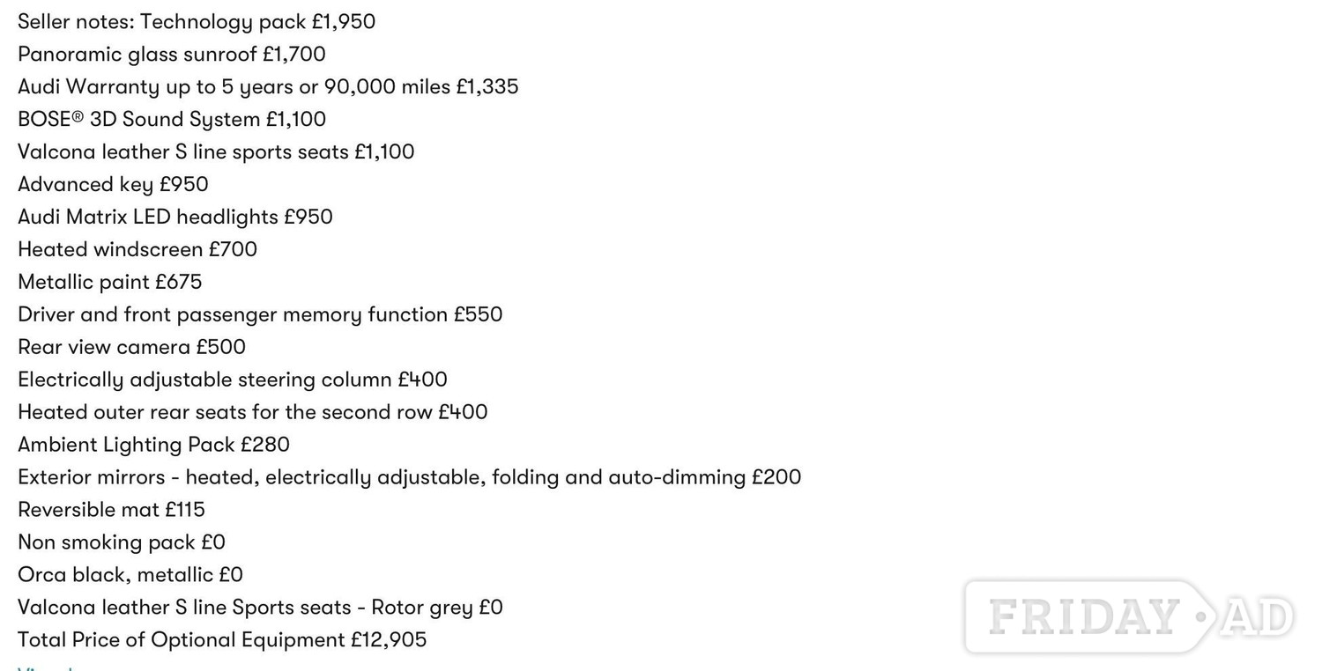
Task: Click the Rear view camera £500 line
Action: point(131,348)
